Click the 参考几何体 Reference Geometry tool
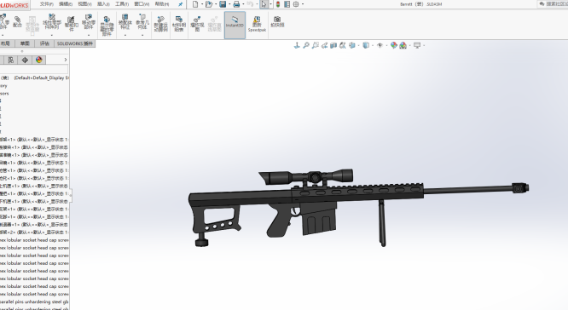The width and height of the screenshot is (568, 310). (142, 22)
